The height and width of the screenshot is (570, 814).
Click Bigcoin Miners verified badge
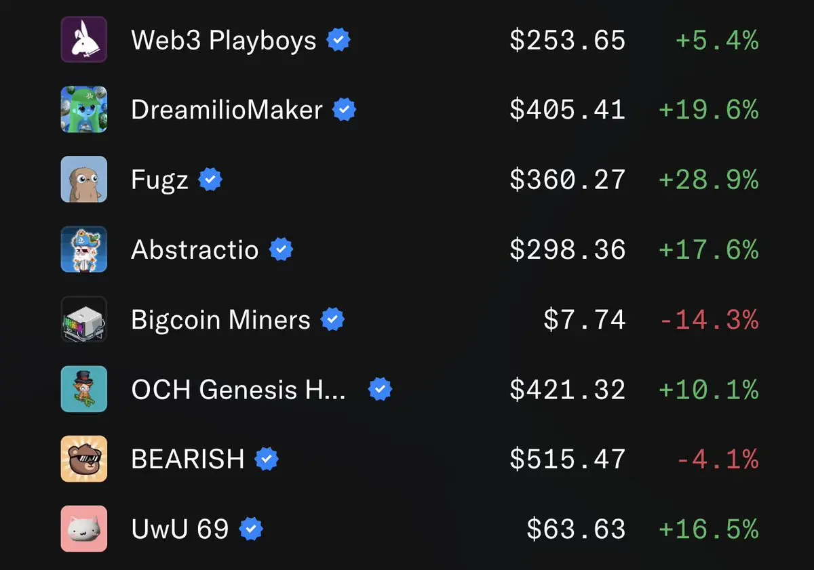[x=332, y=319]
